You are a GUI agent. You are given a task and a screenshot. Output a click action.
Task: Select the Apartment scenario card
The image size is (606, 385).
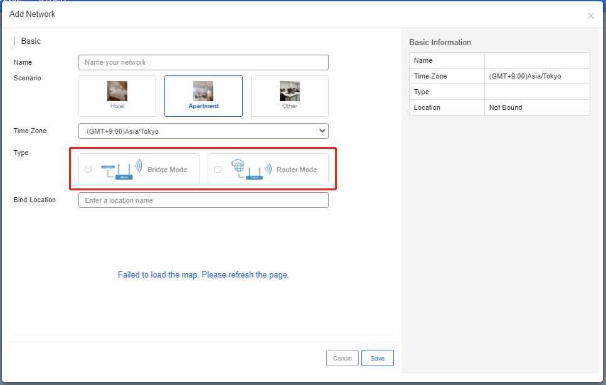(x=203, y=96)
